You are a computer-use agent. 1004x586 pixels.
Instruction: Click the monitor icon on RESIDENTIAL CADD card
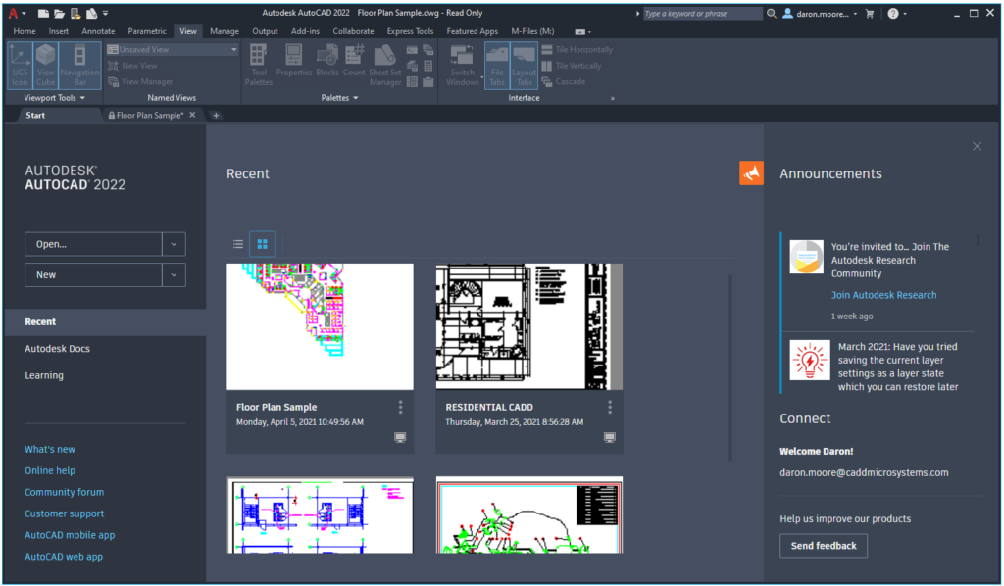[610, 438]
